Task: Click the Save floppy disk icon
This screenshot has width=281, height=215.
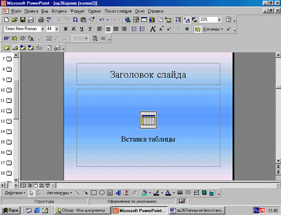Action: click(x=23, y=19)
